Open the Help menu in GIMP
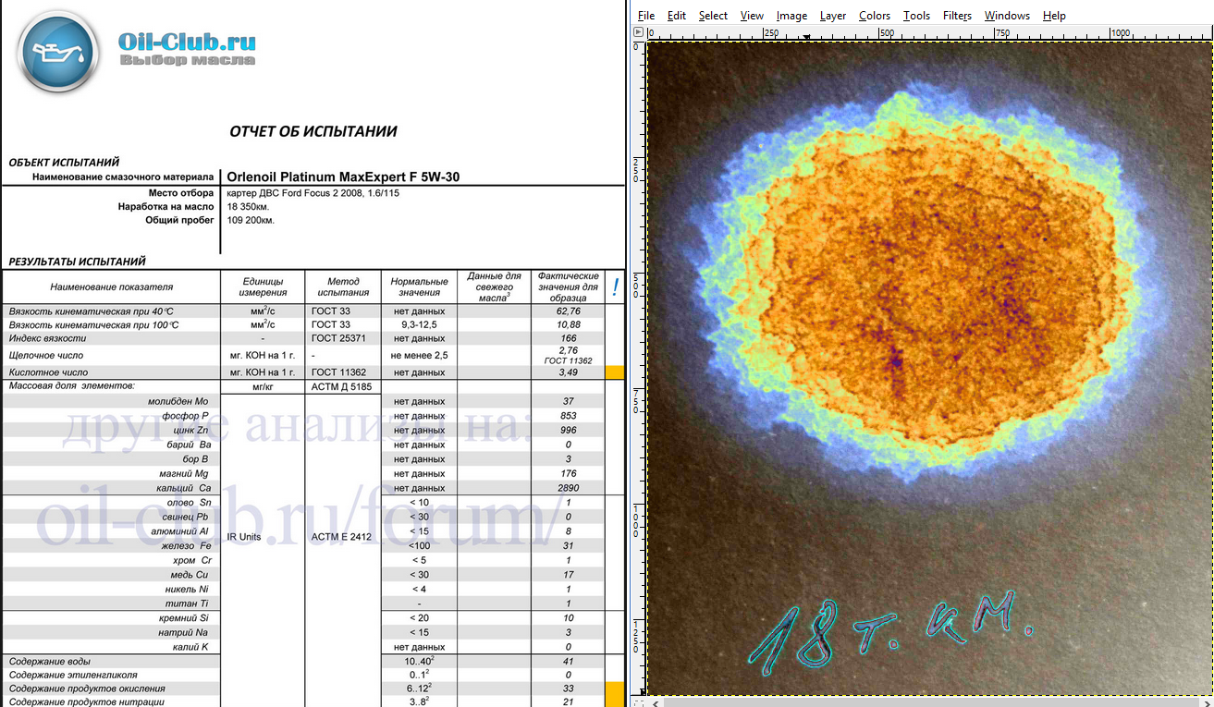The image size is (1214, 707). pos(1054,16)
